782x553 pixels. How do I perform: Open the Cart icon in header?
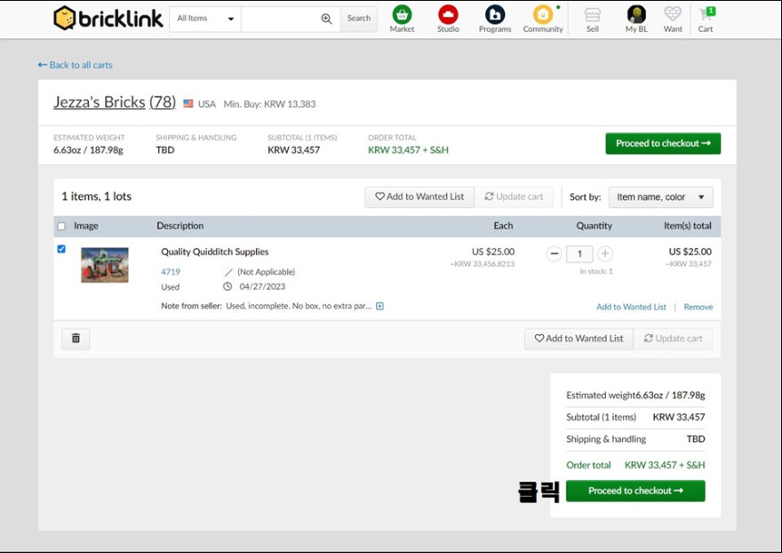pyautogui.click(x=706, y=19)
